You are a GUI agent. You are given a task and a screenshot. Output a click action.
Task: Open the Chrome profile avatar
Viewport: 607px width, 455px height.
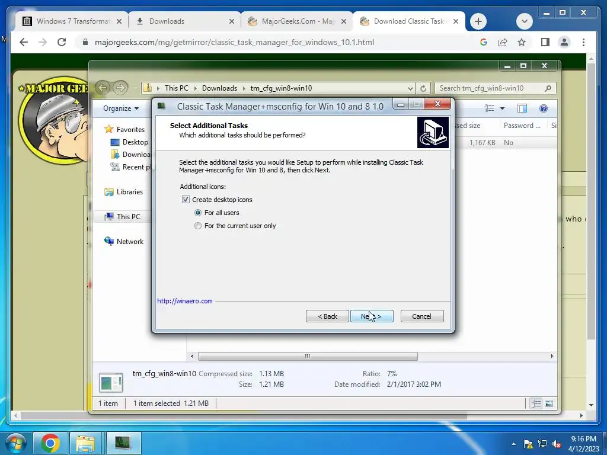tap(564, 42)
